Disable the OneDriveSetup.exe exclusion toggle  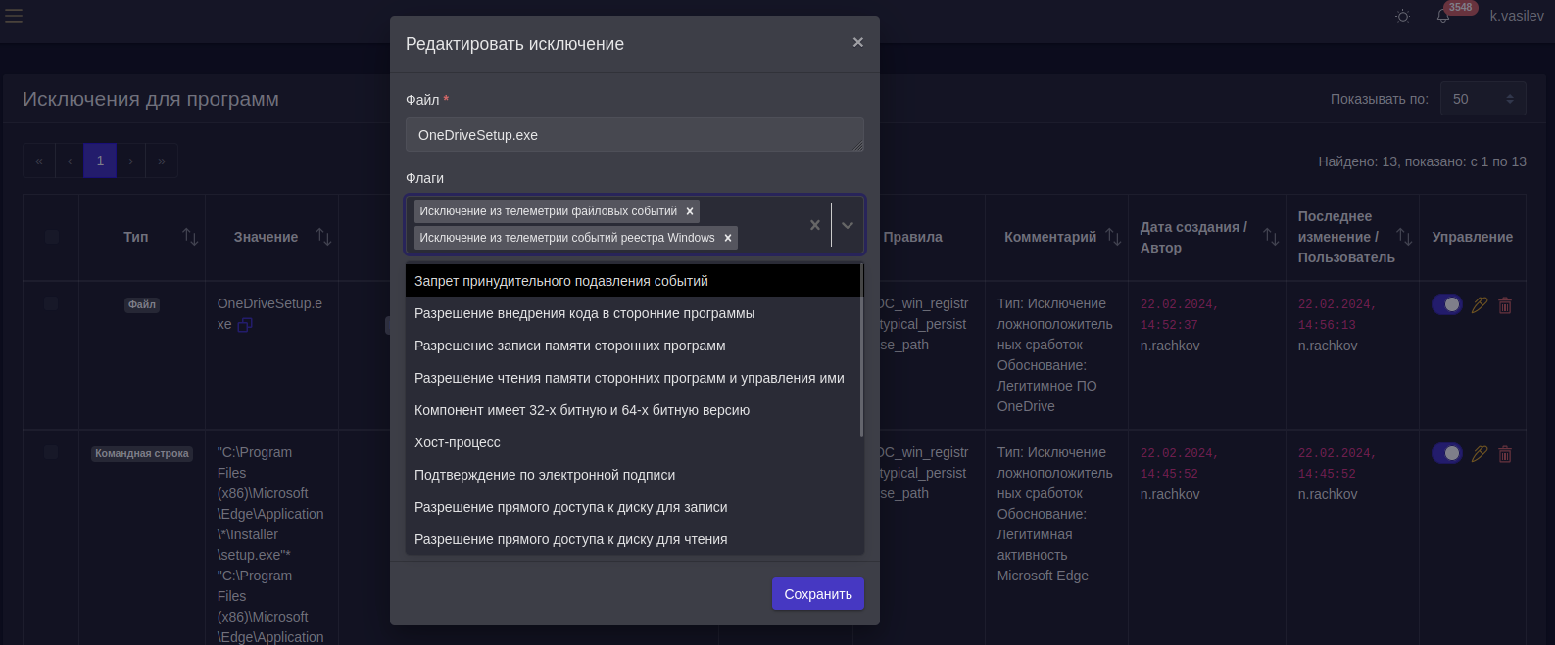click(x=1446, y=304)
